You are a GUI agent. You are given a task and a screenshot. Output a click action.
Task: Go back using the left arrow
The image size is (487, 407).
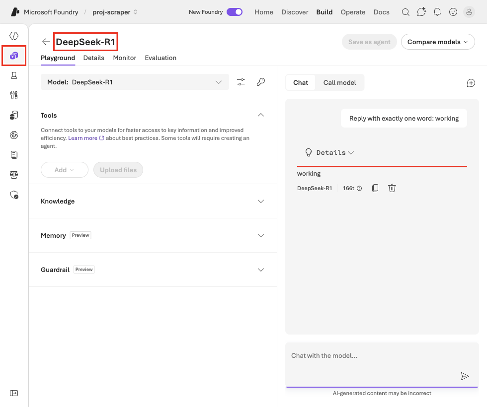[x=46, y=42]
